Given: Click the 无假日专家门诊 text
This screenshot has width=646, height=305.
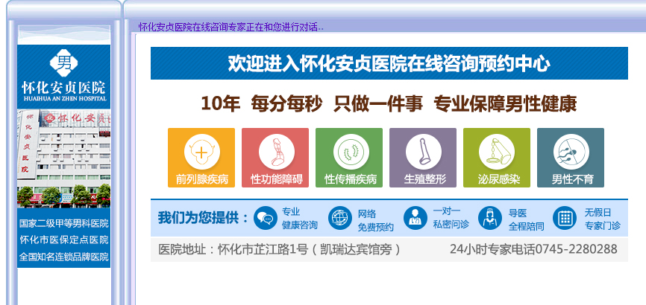Looking at the screenshot, I should pyautogui.click(x=602, y=219).
